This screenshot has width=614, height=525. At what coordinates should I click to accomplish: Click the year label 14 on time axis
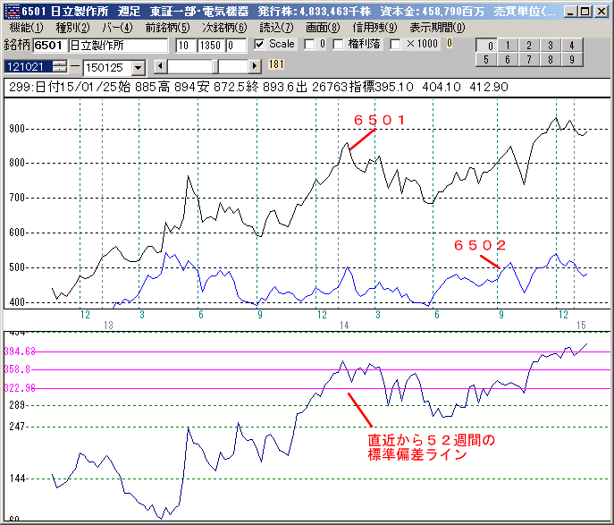point(344,326)
